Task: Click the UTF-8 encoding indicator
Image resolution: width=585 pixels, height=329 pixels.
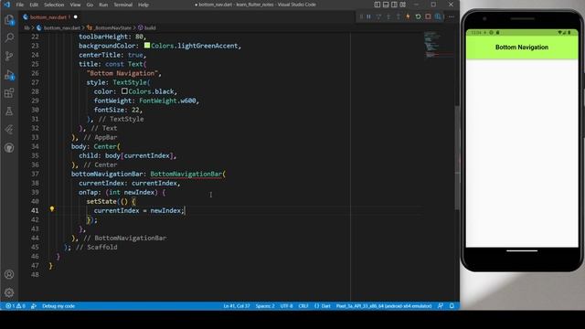Action: click(x=286, y=306)
